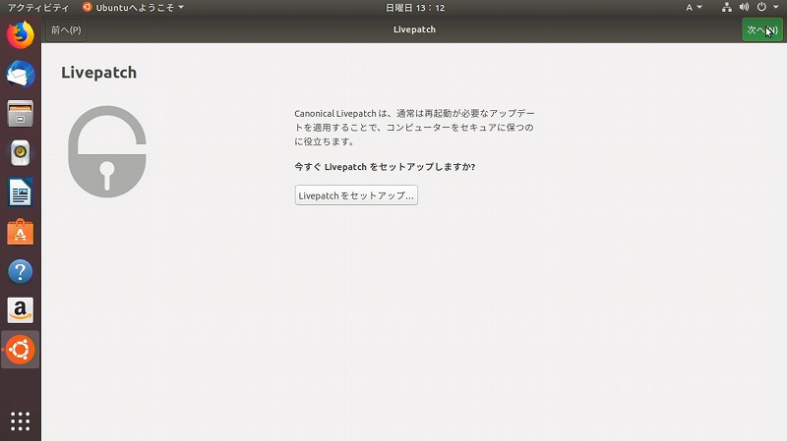The image size is (787, 441).
Task: Click '今すぐ Livepatch をセットアップしますか?' text
Action: tap(385, 167)
